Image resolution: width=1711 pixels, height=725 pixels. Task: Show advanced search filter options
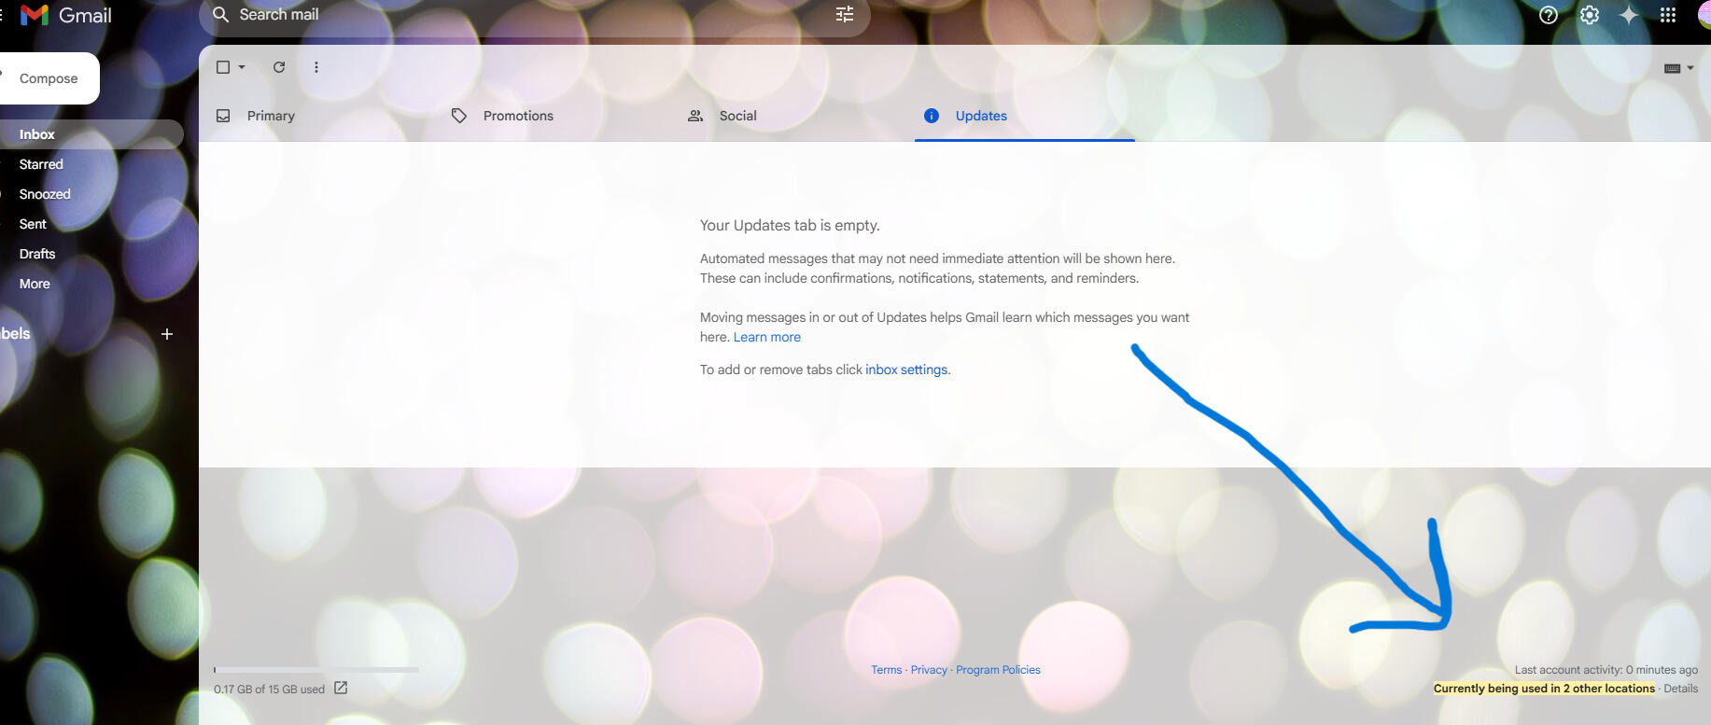(845, 15)
